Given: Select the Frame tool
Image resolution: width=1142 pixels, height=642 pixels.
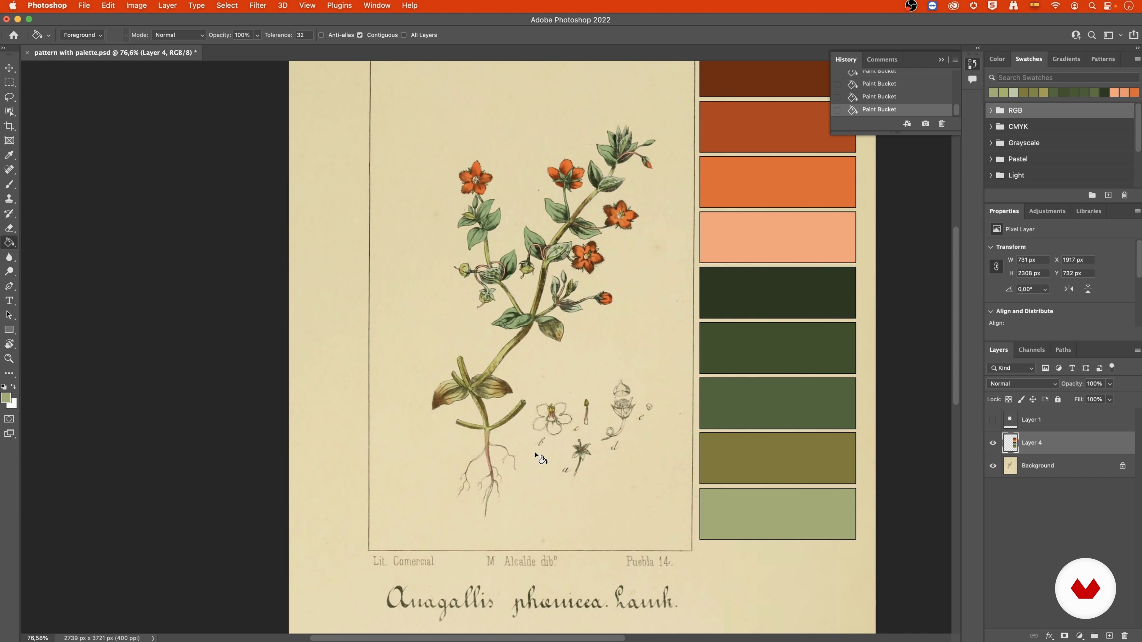Looking at the screenshot, I should pos(9,141).
